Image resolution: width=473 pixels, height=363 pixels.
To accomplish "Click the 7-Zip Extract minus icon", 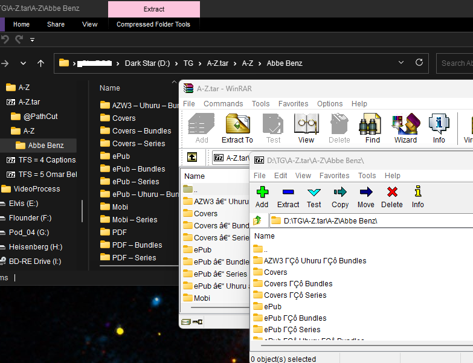I will click(288, 193).
